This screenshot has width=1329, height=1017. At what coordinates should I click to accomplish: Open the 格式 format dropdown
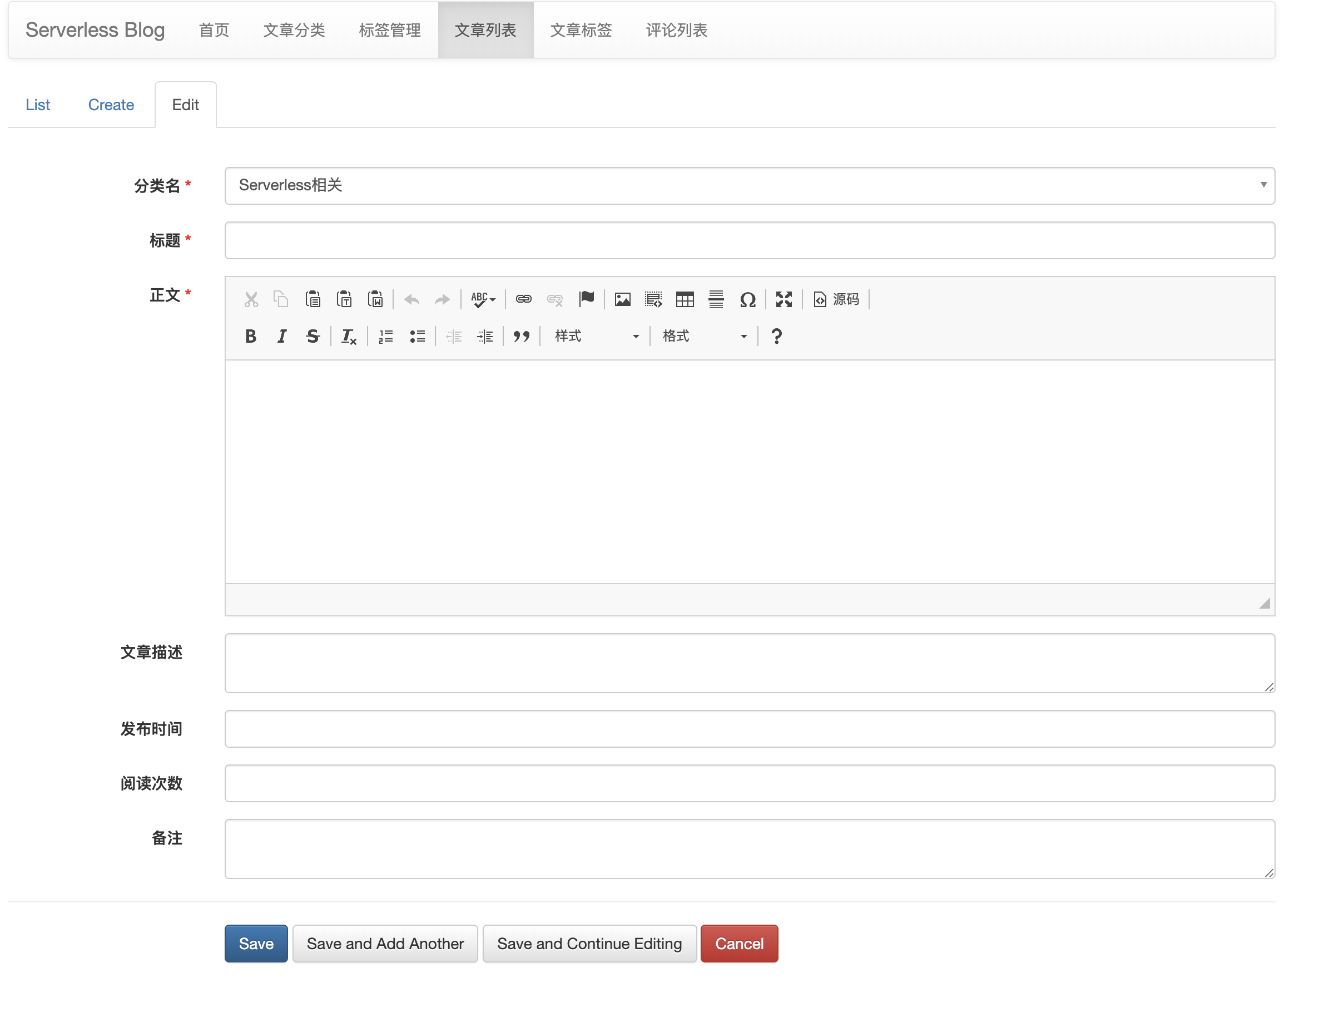point(704,336)
